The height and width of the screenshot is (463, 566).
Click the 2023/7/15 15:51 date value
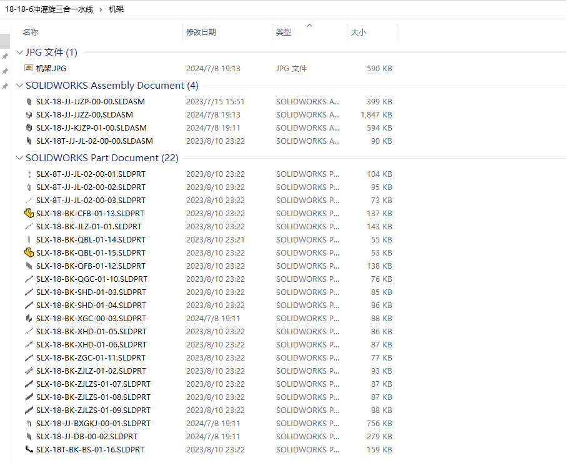pyautogui.click(x=215, y=102)
